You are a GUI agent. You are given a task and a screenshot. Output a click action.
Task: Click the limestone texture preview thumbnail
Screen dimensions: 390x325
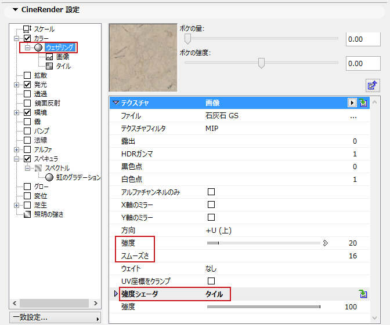point(143,58)
